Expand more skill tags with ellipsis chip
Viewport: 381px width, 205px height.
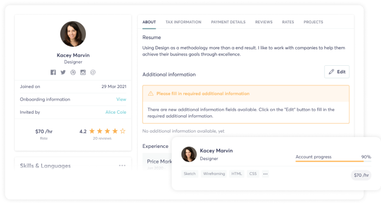pyautogui.click(x=266, y=174)
